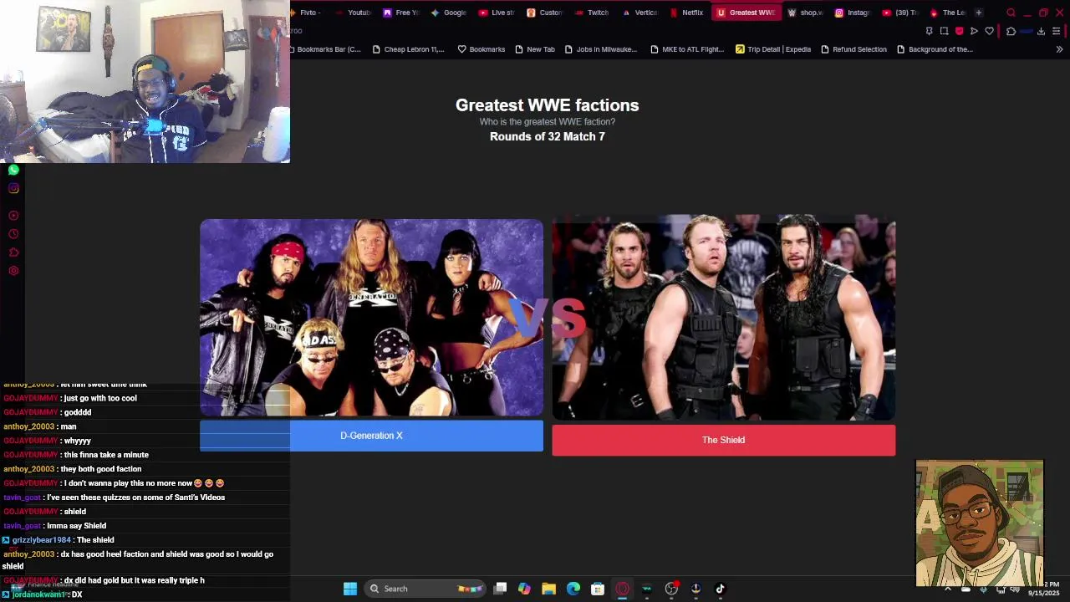Open History clock icon in sidebar
The width and height of the screenshot is (1070, 602).
point(13,234)
